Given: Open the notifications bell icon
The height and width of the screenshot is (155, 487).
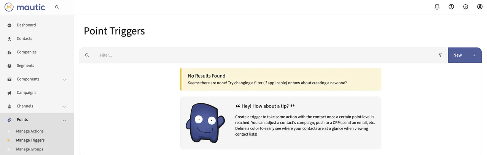Looking at the screenshot, I should (437, 7).
